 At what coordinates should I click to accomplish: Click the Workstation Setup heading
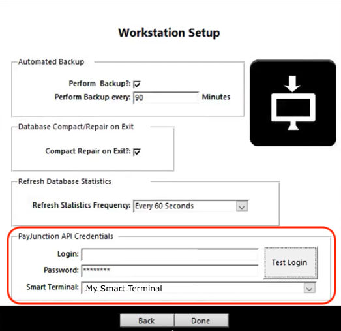(x=169, y=33)
